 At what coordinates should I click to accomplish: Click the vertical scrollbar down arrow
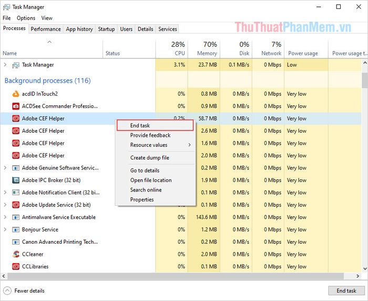(x=365, y=268)
